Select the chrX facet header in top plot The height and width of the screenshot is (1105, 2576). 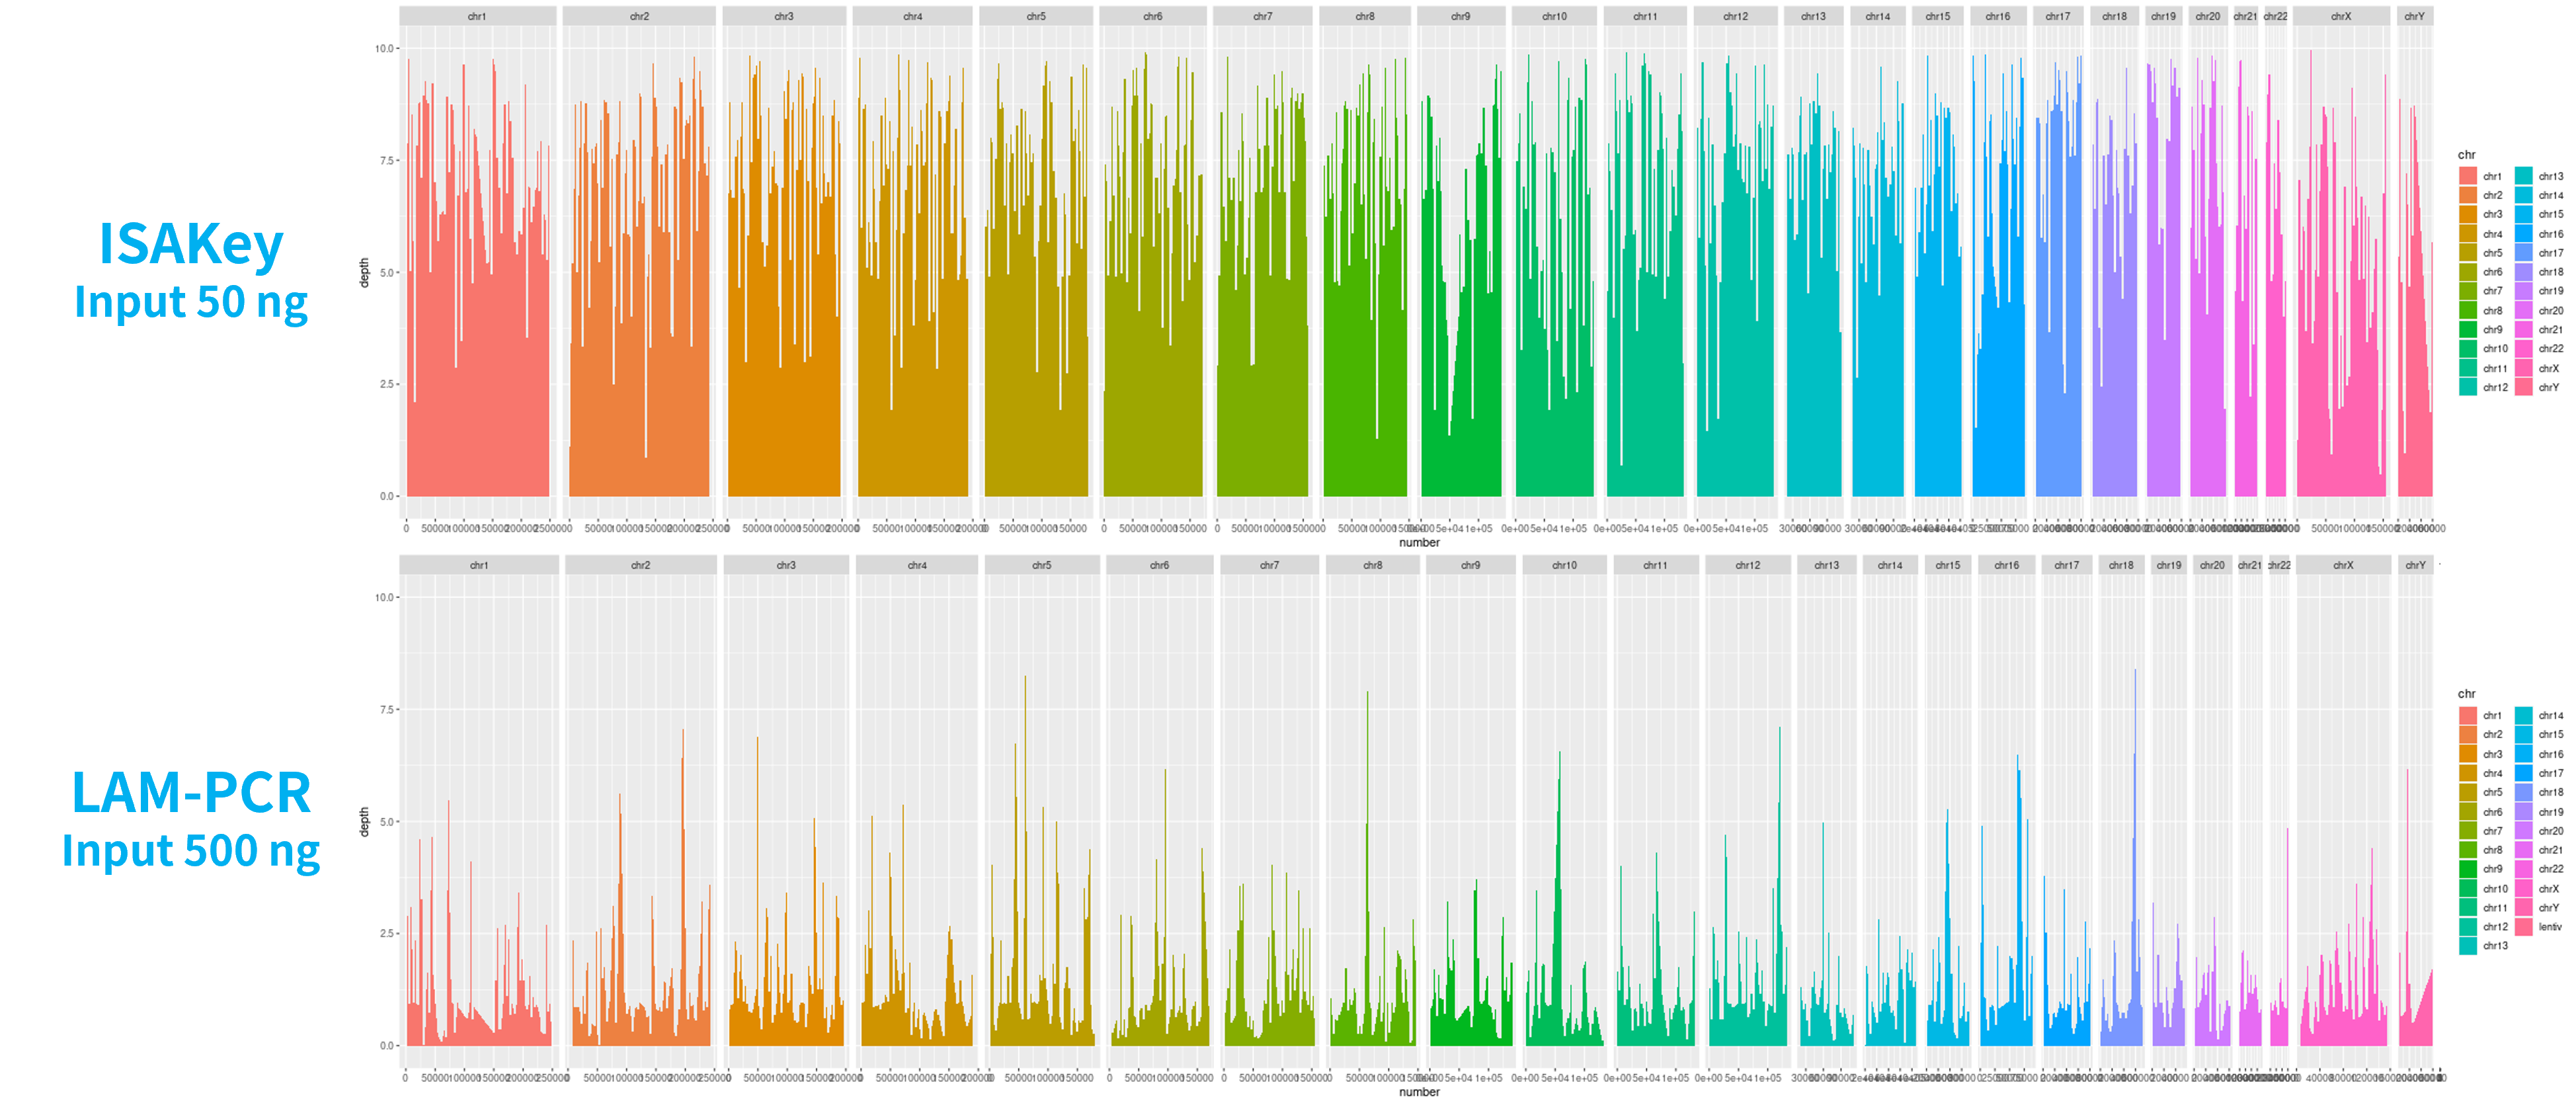(2340, 16)
